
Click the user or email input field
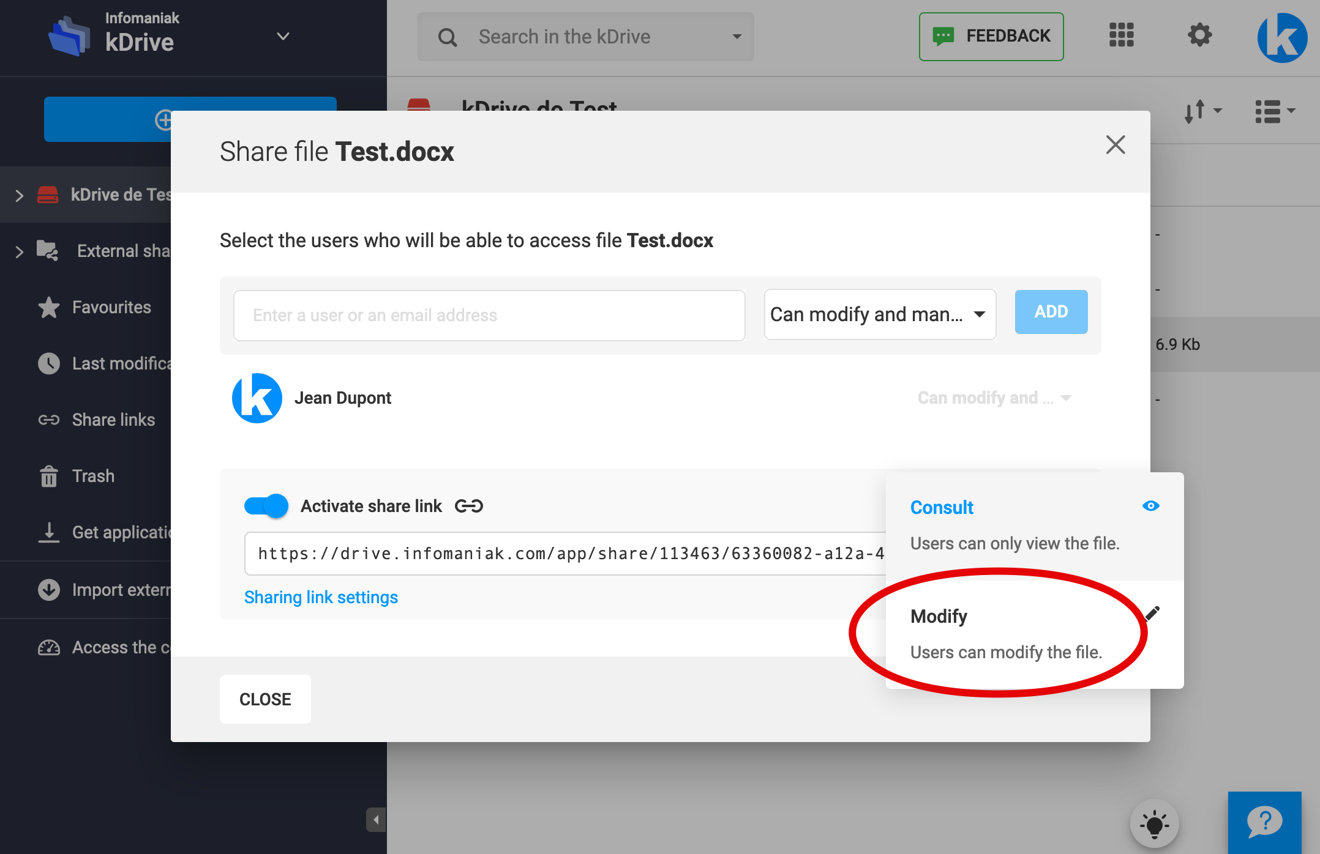489,316
